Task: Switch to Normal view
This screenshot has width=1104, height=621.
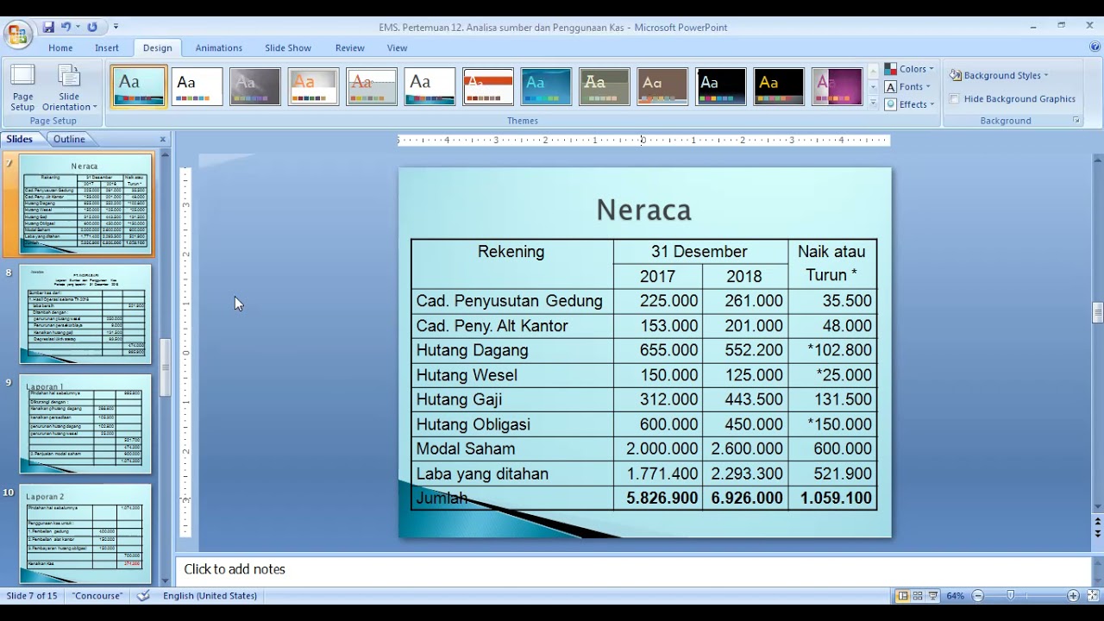Action: pyautogui.click(x=902, y=596)
